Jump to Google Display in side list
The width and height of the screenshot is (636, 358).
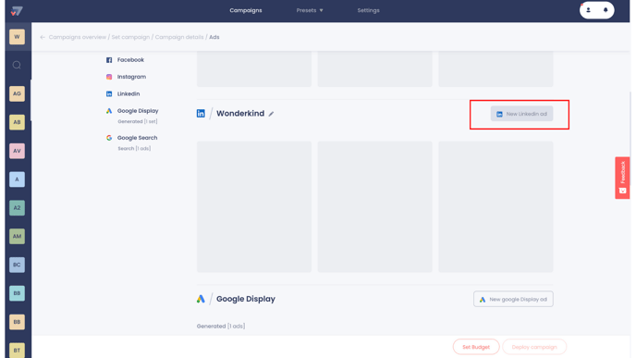(x=132, y=111)
